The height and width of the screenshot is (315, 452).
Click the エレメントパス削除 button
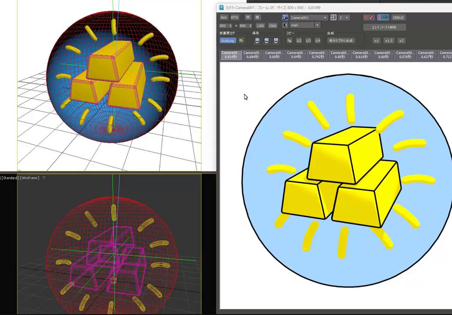pyautogui.click(x=384, y=27)
